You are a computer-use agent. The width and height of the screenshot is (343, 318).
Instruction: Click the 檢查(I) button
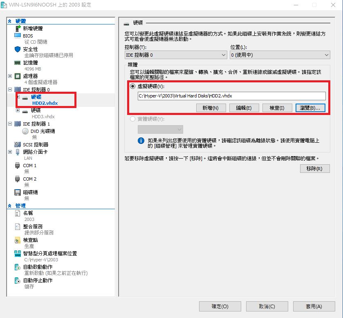pos(277,108)
